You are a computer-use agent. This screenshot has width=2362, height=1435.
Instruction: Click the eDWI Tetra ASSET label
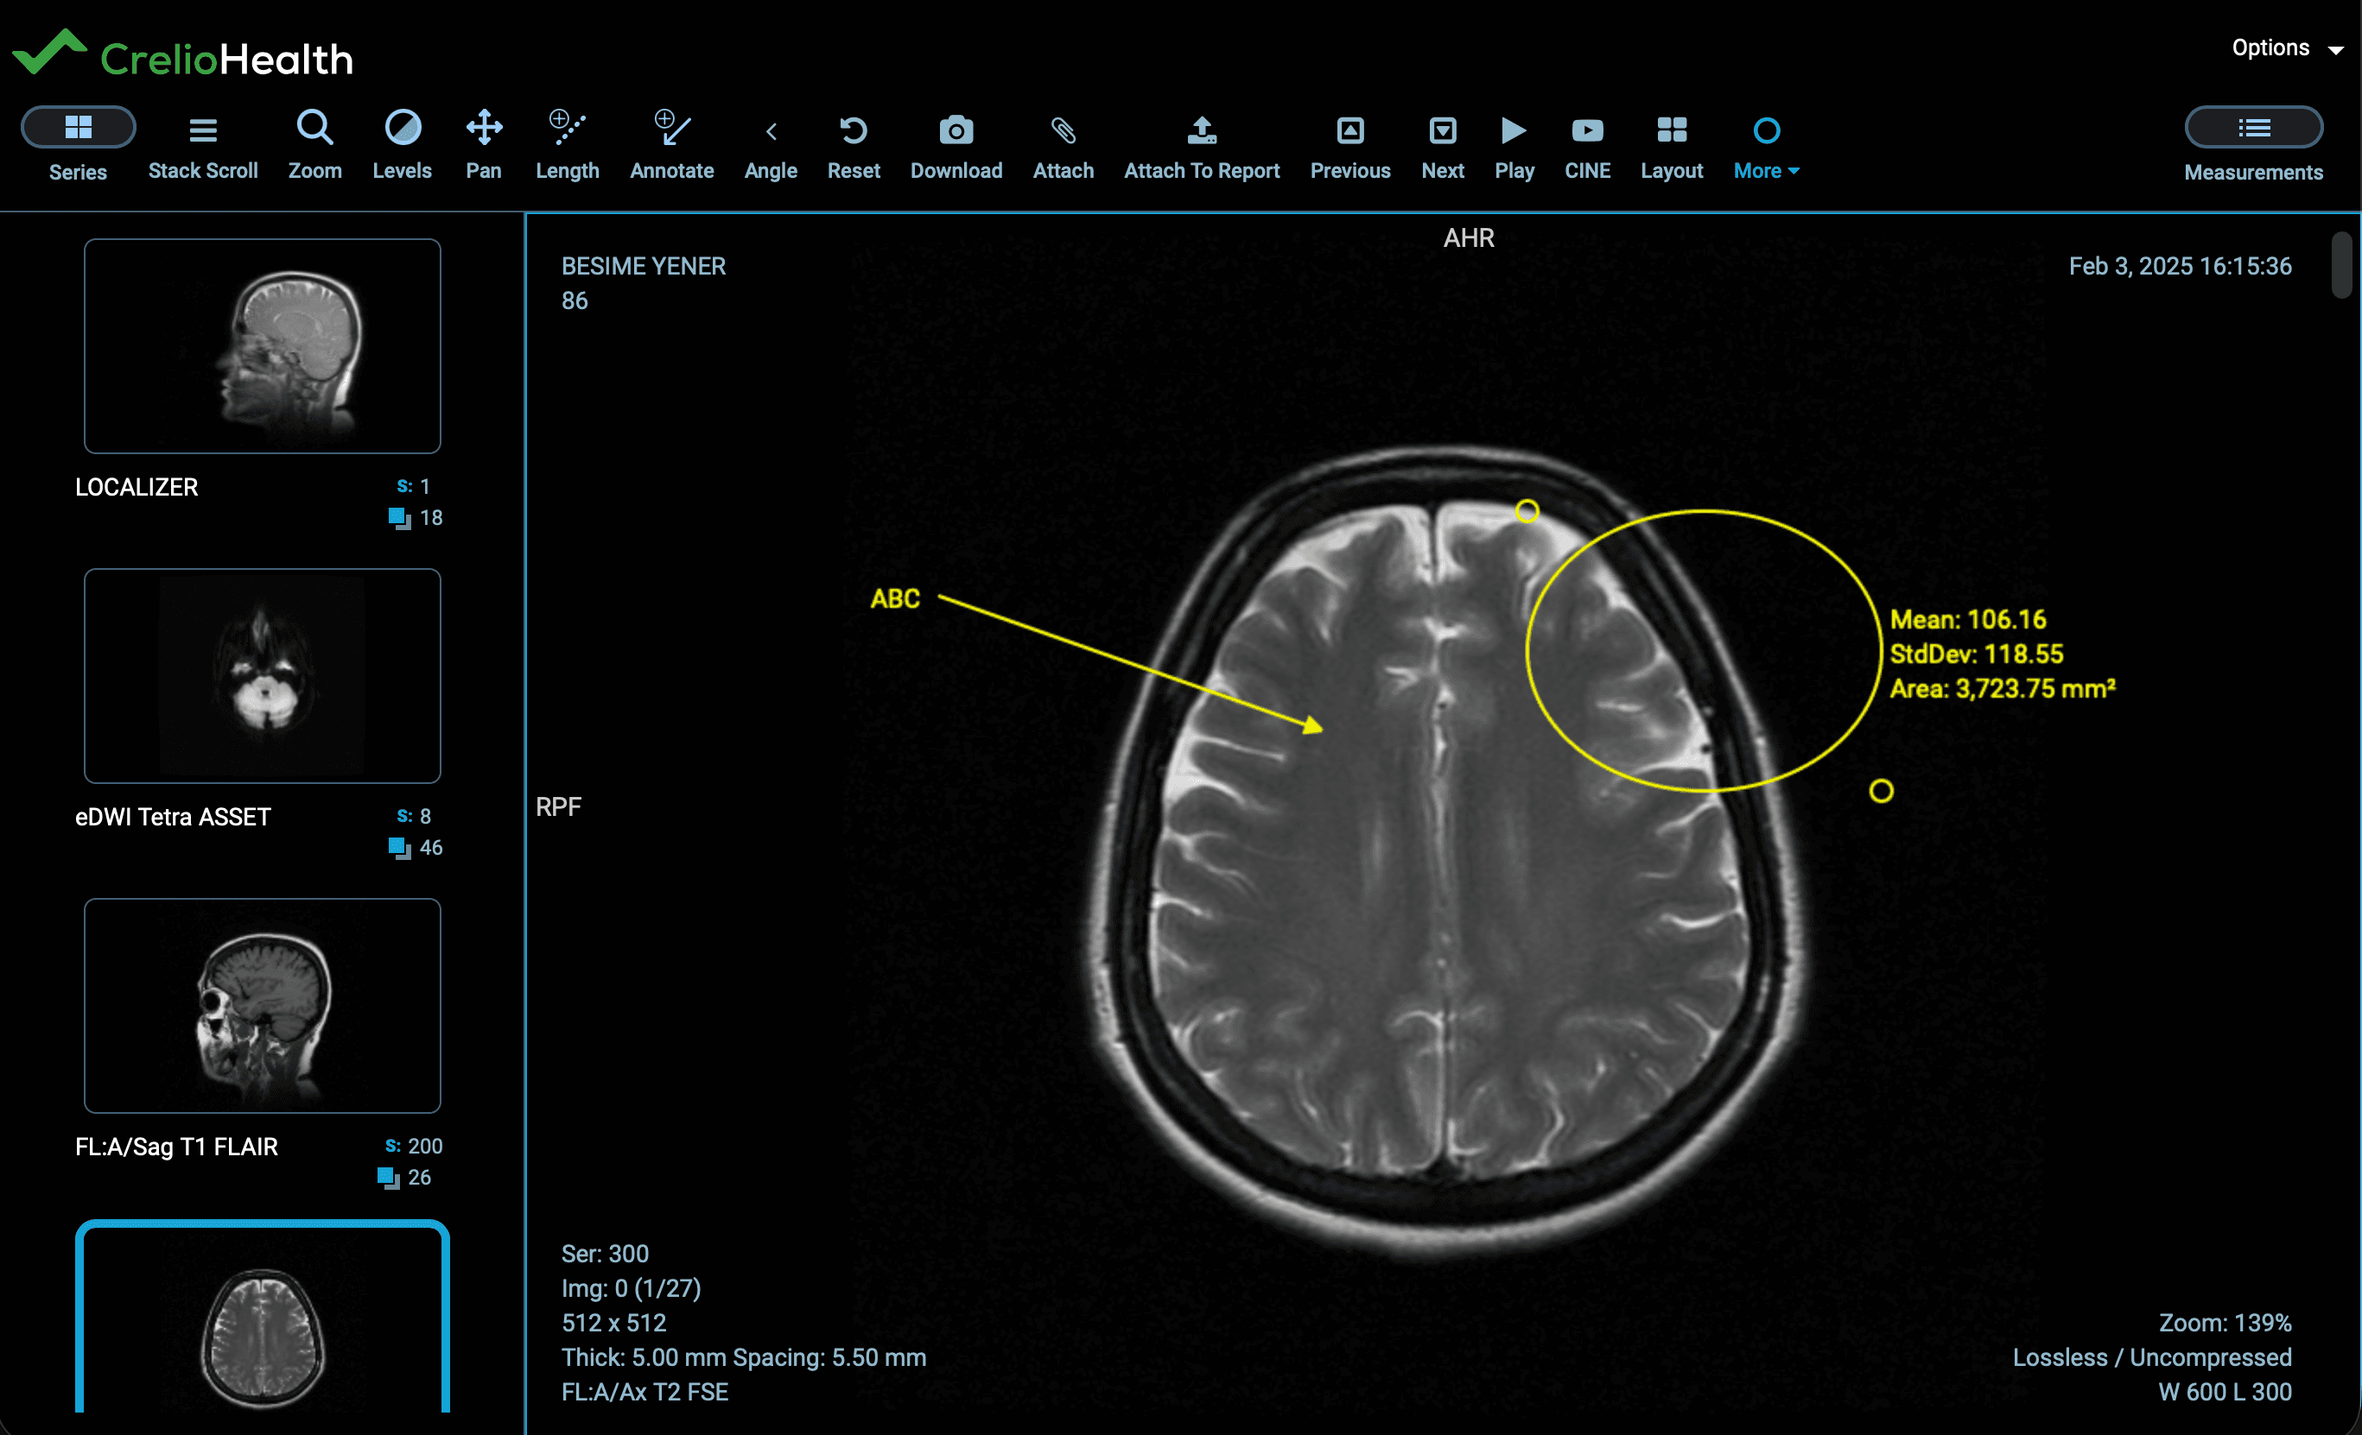click(173, 816)
